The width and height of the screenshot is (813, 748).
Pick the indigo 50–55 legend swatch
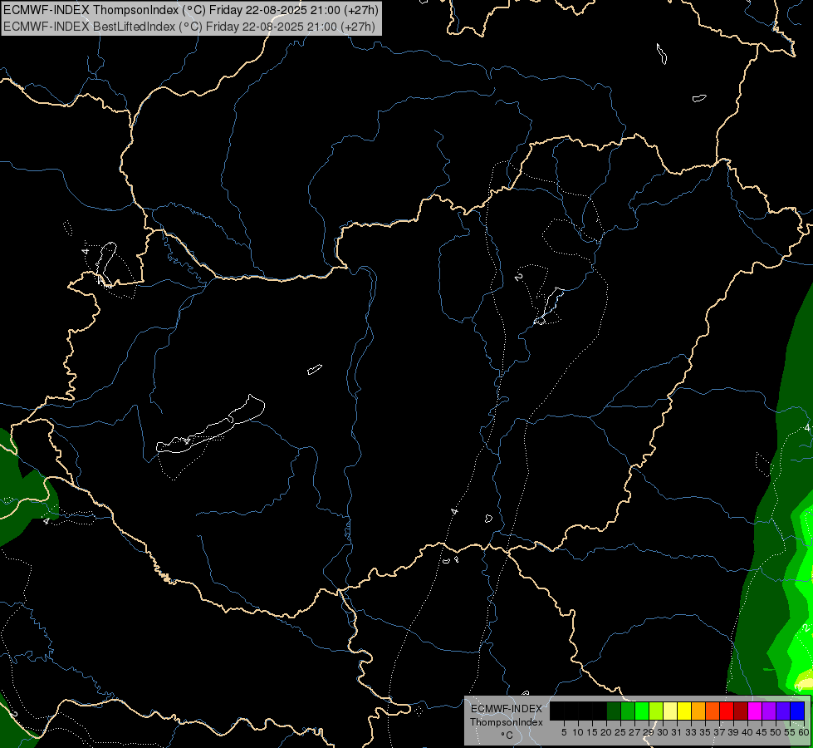click(x=783, y=711)
